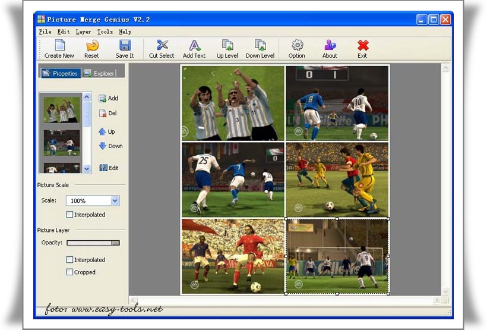This screenshot has width=487, height=330.
Task: Close the Picture Merge Genius window
Action: (x=445, y=20)
